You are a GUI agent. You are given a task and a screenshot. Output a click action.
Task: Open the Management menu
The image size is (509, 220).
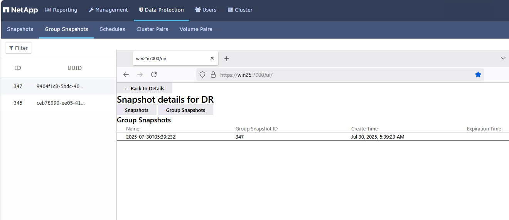(x=108, y=10)
